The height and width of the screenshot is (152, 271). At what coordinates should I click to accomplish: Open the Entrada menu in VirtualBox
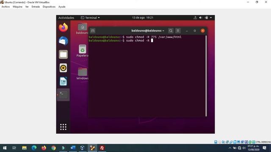(x=36, y=7)
